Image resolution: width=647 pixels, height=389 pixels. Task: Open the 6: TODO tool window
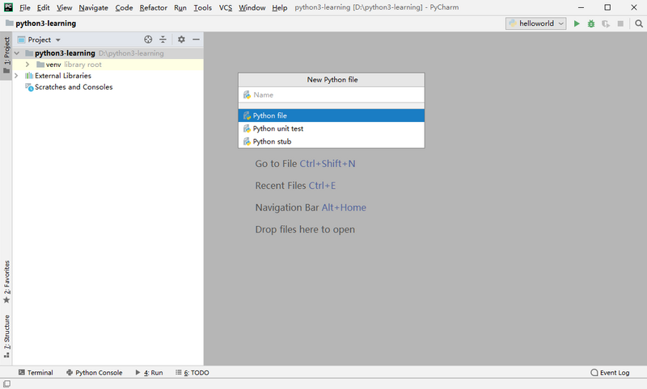coord(192,373)
